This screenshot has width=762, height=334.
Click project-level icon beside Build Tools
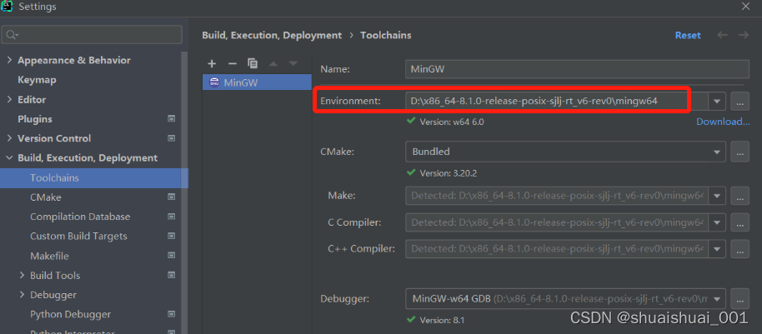[x=171, y=275]
